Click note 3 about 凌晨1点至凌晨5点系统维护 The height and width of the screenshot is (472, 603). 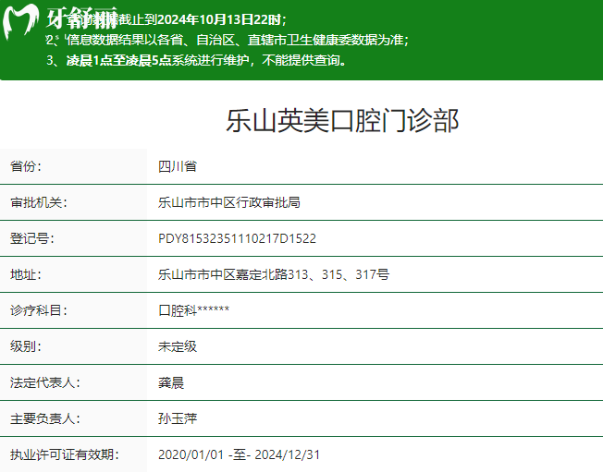pyautogui.click(x=196, y=60)
